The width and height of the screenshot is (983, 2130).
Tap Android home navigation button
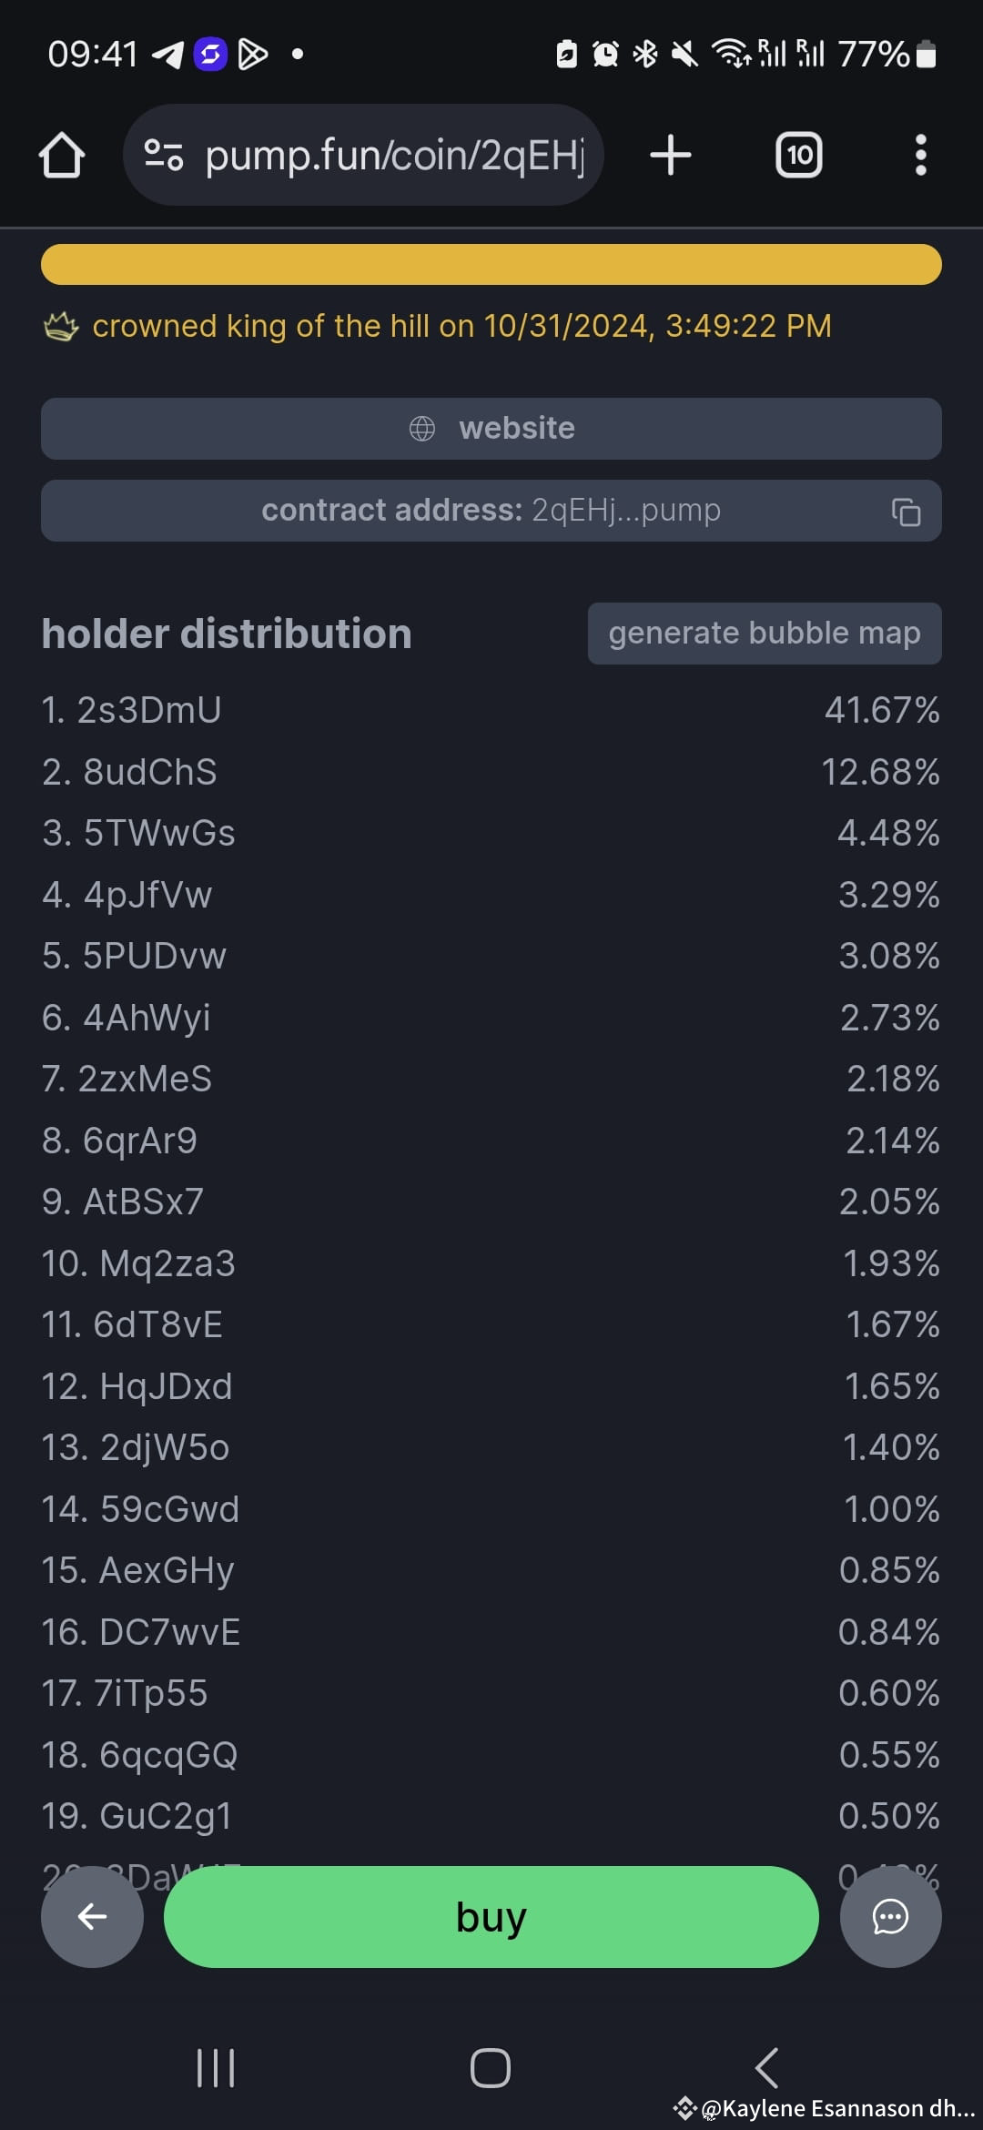pos(491,2067)
